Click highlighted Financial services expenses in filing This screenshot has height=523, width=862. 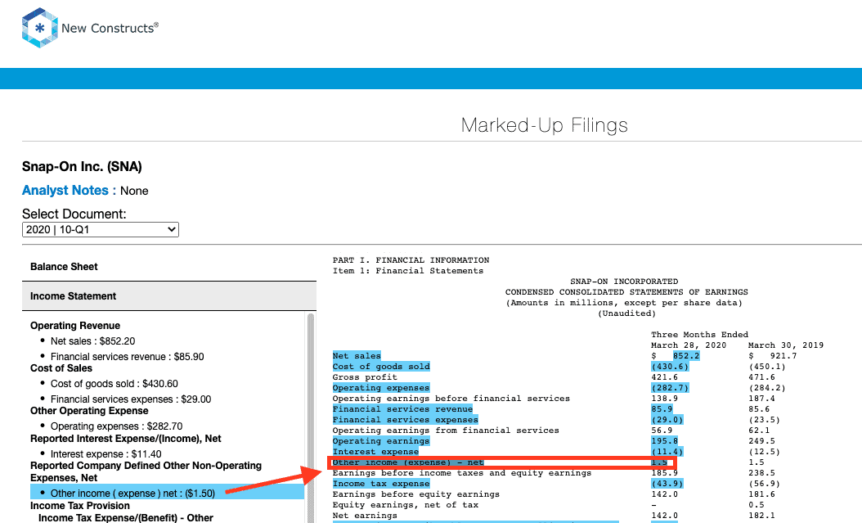coord(405,420)
